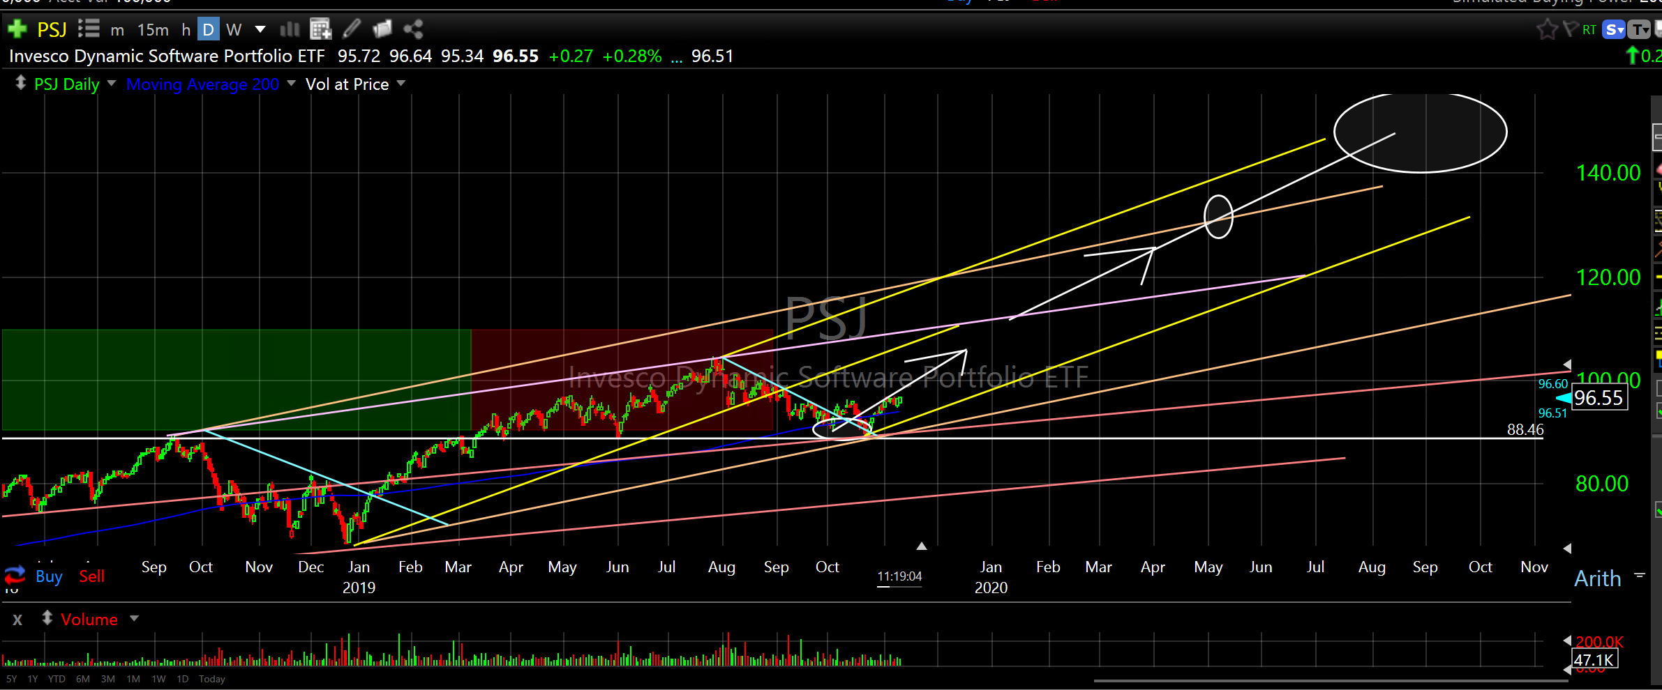Click the bar chart indicators icon
Image resolution: width=1662 pixels, height=690 pixels.
(x=290, y=29)
